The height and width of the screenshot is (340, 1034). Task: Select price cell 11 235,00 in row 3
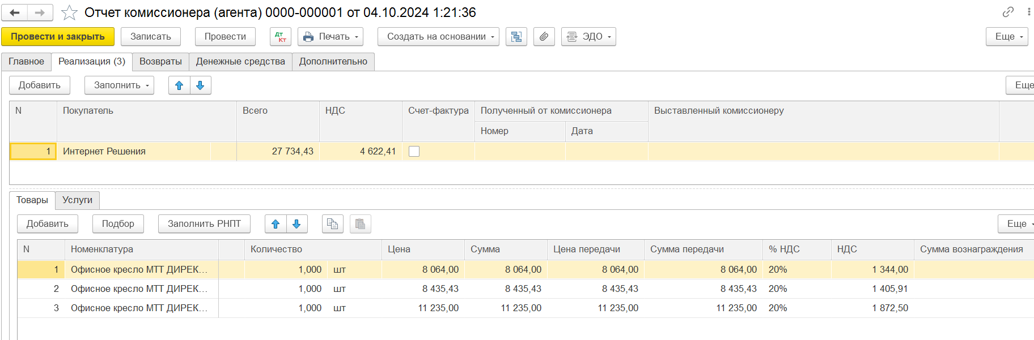[x=438, y=308]
